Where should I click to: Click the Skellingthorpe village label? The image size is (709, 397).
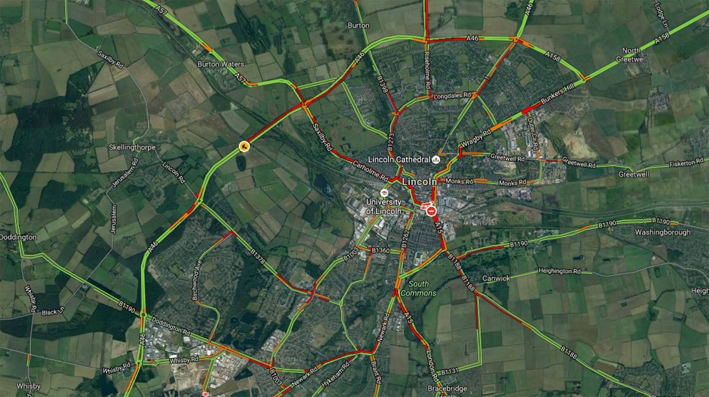(132, 147)
